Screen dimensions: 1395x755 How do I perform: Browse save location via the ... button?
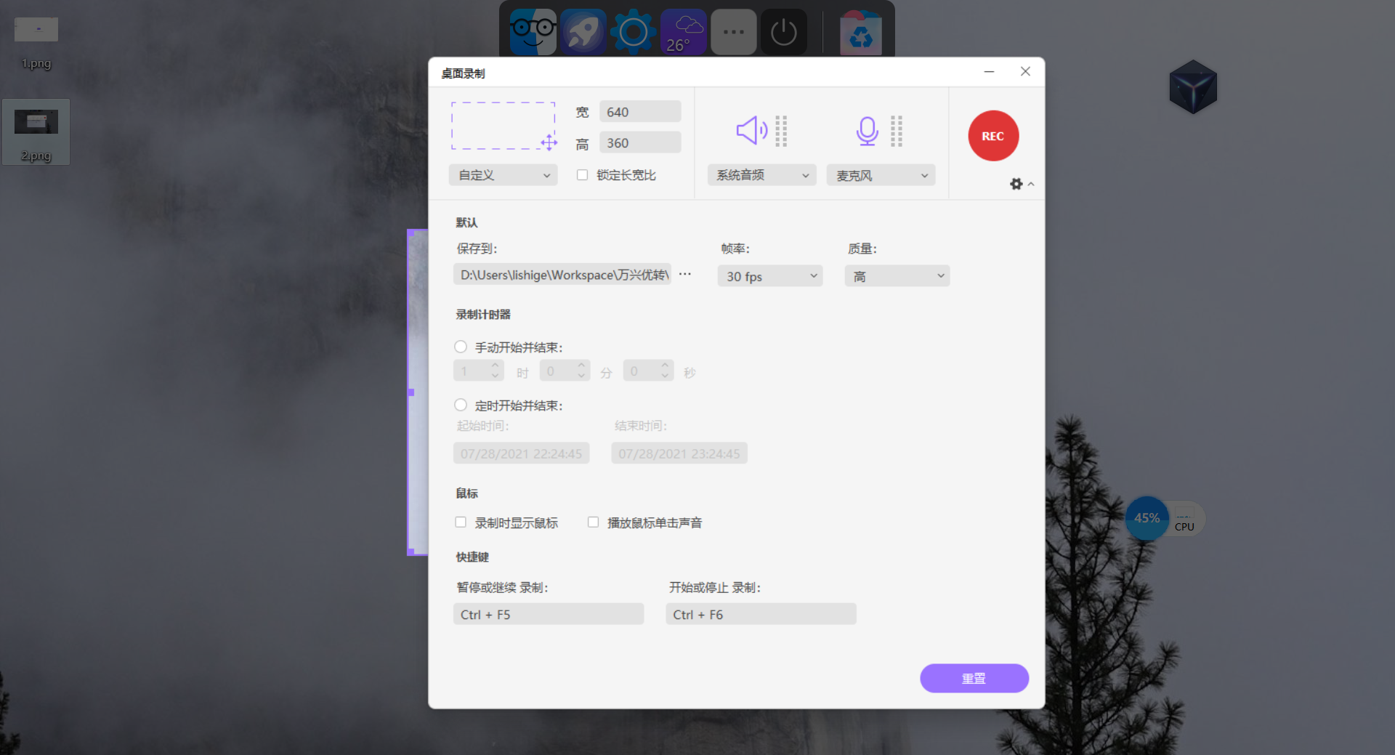[684, 274]
